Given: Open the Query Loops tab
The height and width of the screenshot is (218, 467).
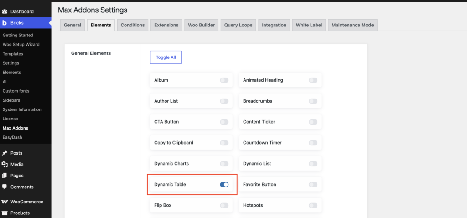Looking at the screenshot, I should point(238,25).
